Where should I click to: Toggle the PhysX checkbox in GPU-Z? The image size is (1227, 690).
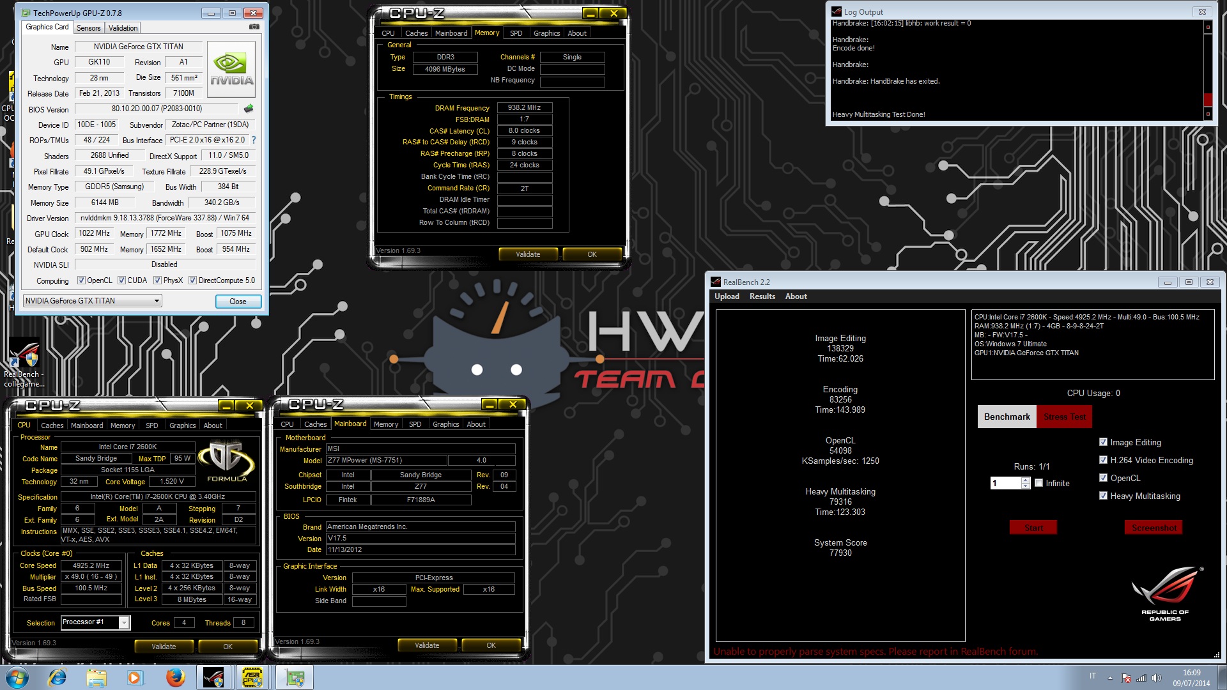point(157,280)
